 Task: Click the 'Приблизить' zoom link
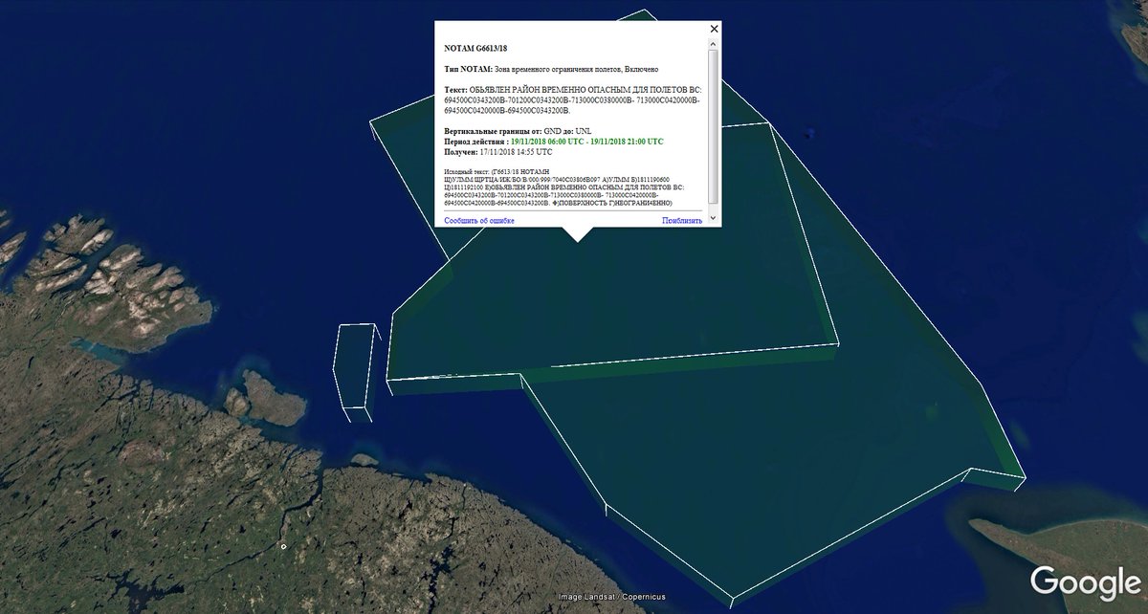click(x=682, y=220)
